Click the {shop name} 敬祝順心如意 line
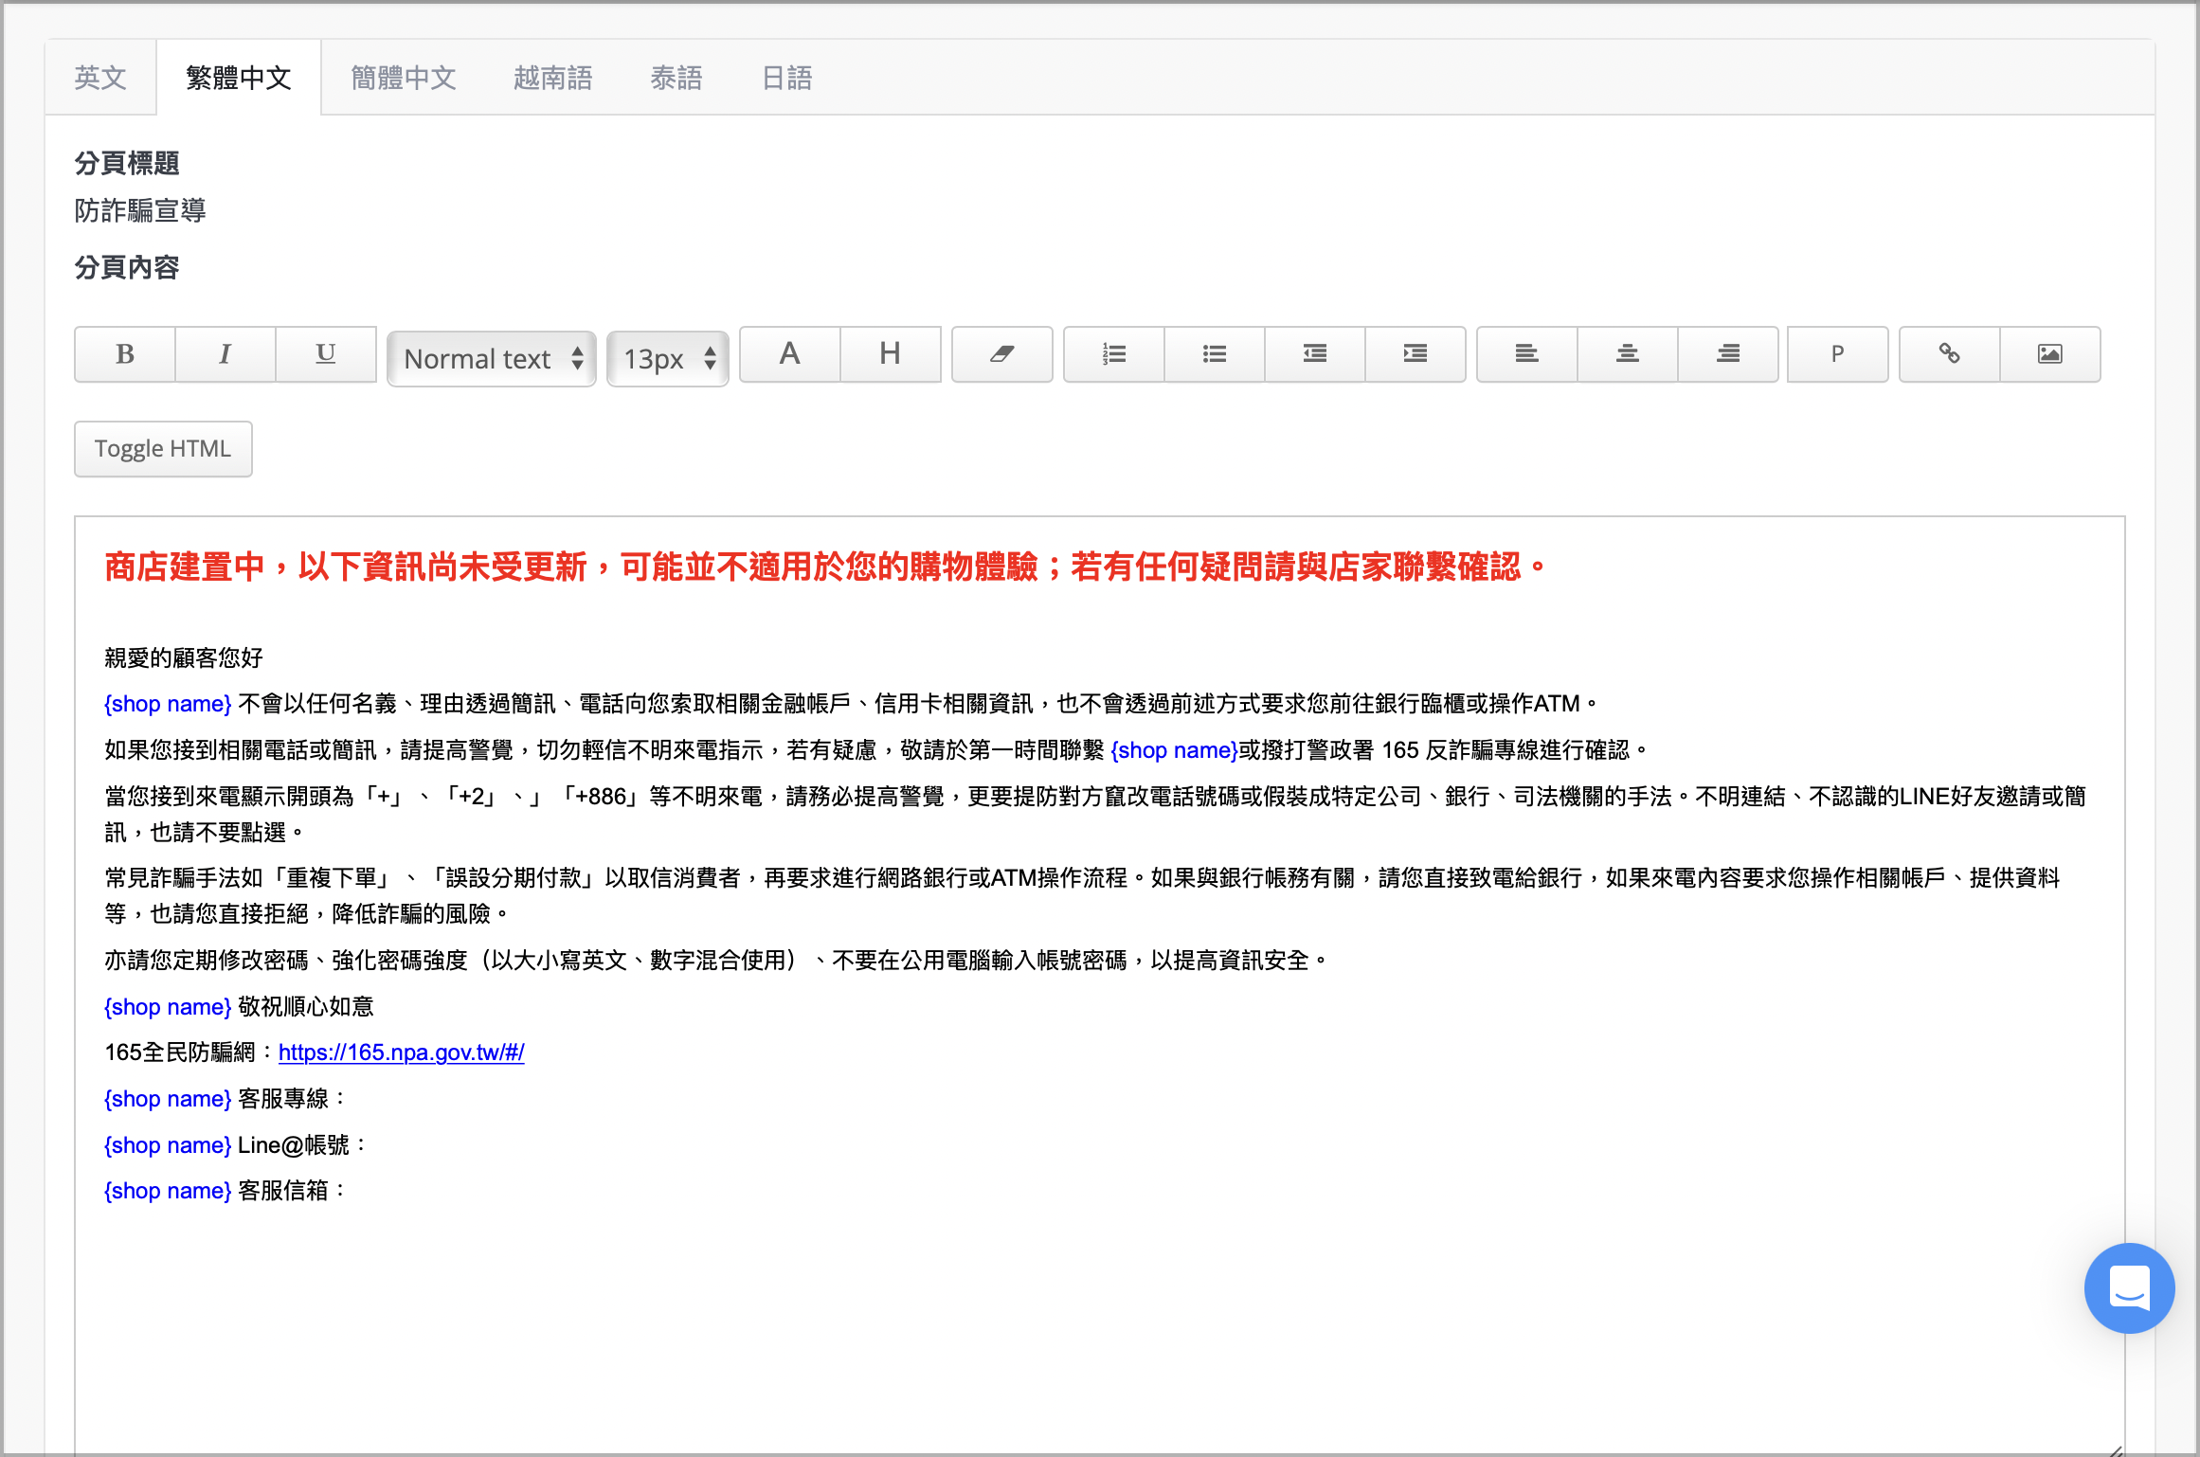This screenshot has width=2200, height=1457. 239,1007
